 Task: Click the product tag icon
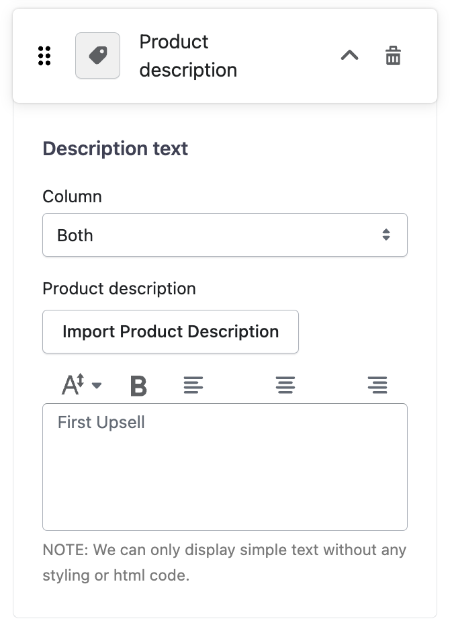point(98,56)
